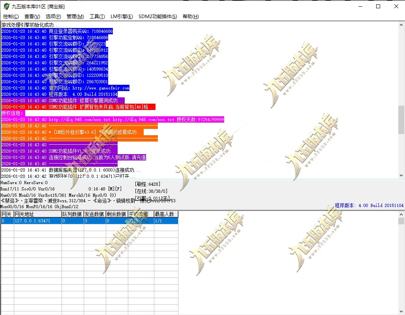The height and width of the screenshot is (315, 405).
Task: Click the red 扩展背包未开启 log line
Action: click(78, 107)
